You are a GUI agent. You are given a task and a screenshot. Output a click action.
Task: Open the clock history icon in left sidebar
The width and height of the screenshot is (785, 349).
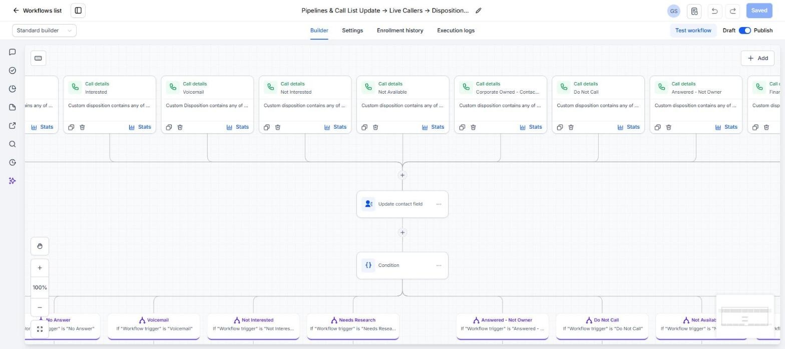[x=13, y=163]
